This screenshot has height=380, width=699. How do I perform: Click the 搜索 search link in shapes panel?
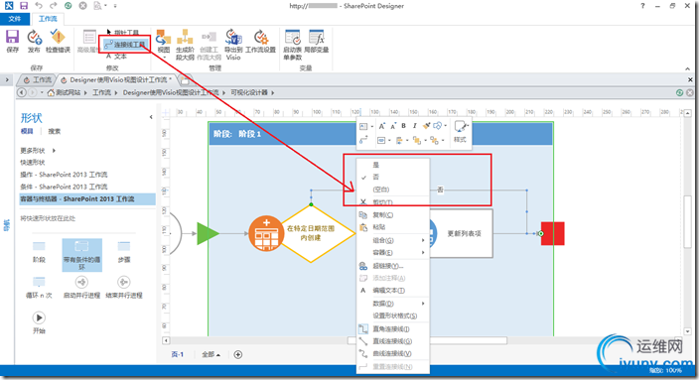55,131
